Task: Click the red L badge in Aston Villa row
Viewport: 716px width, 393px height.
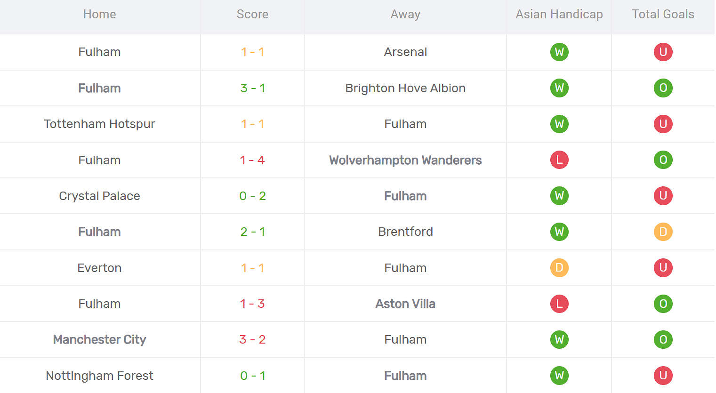Action: click(x=559, y=304)
